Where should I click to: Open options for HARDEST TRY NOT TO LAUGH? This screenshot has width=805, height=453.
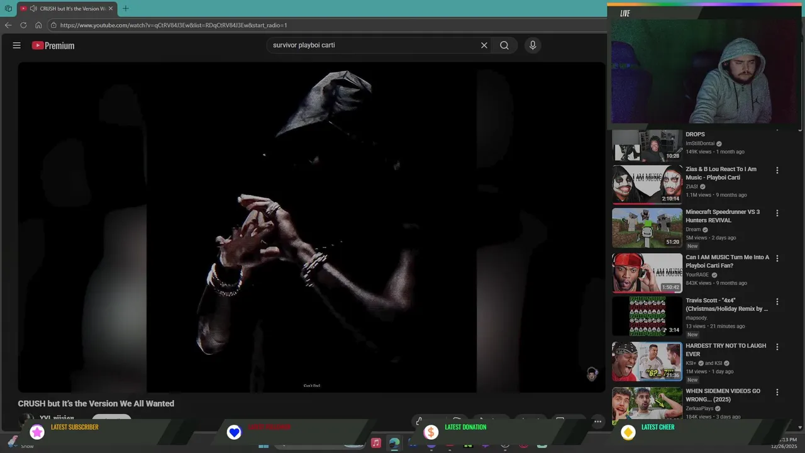777,347
